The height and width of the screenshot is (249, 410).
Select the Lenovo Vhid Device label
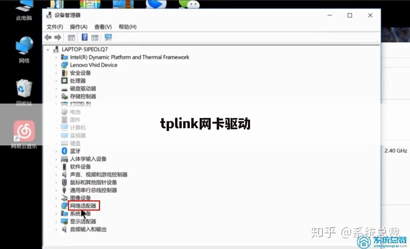point(94,65)
